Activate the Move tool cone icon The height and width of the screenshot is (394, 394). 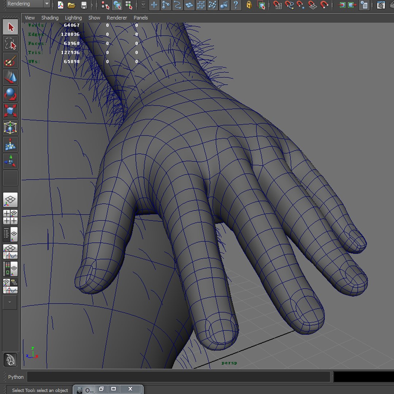pos(10,77)
